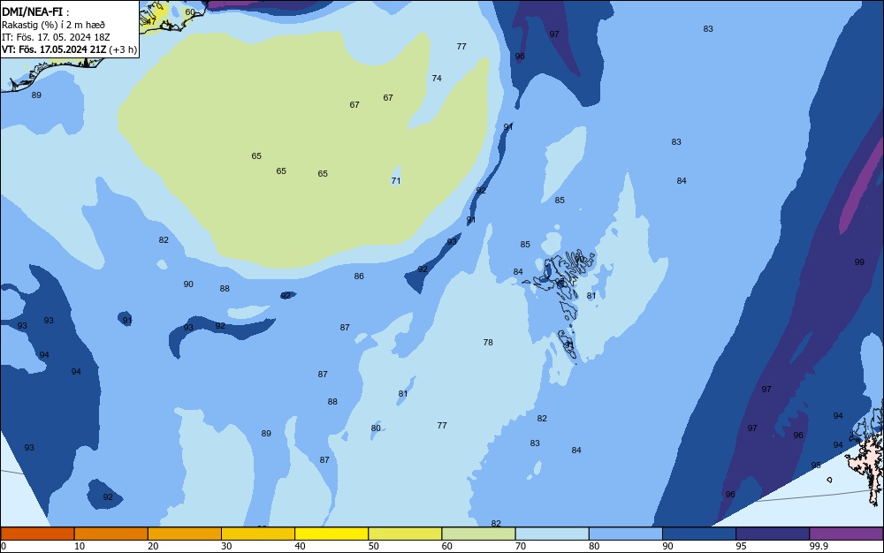The image size is (884, 553).
Task: Click the legend scale label 30
Action: tap(226, 546)
